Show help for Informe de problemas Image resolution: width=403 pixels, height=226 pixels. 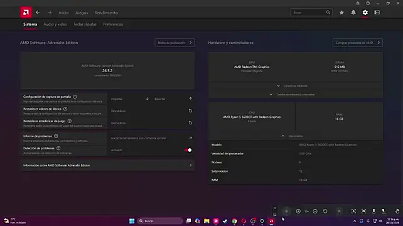[56, 136]
